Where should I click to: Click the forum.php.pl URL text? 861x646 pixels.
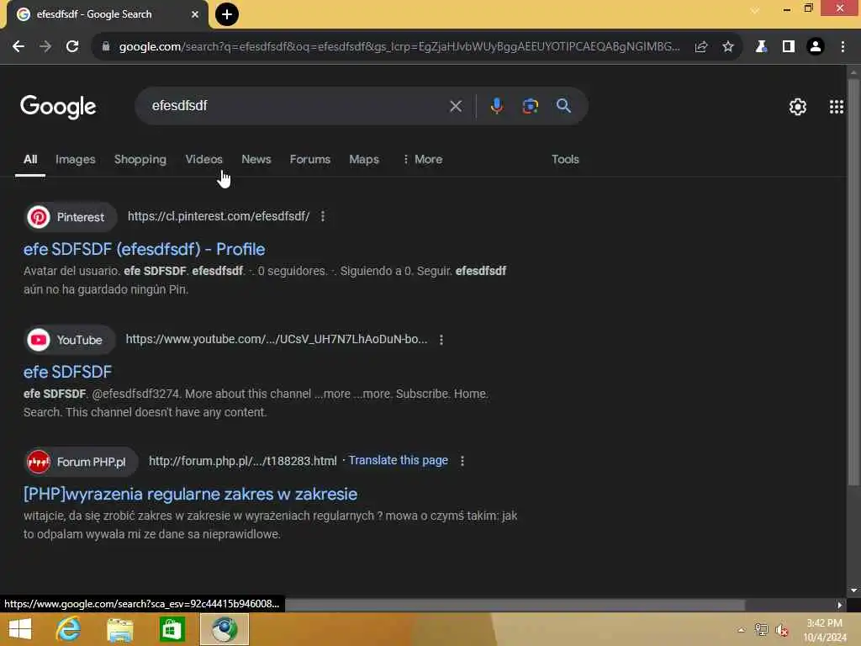[243, 461]
